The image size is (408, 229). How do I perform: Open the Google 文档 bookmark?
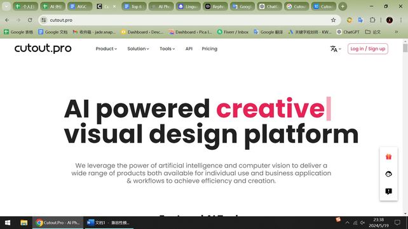tap(53, 32)
